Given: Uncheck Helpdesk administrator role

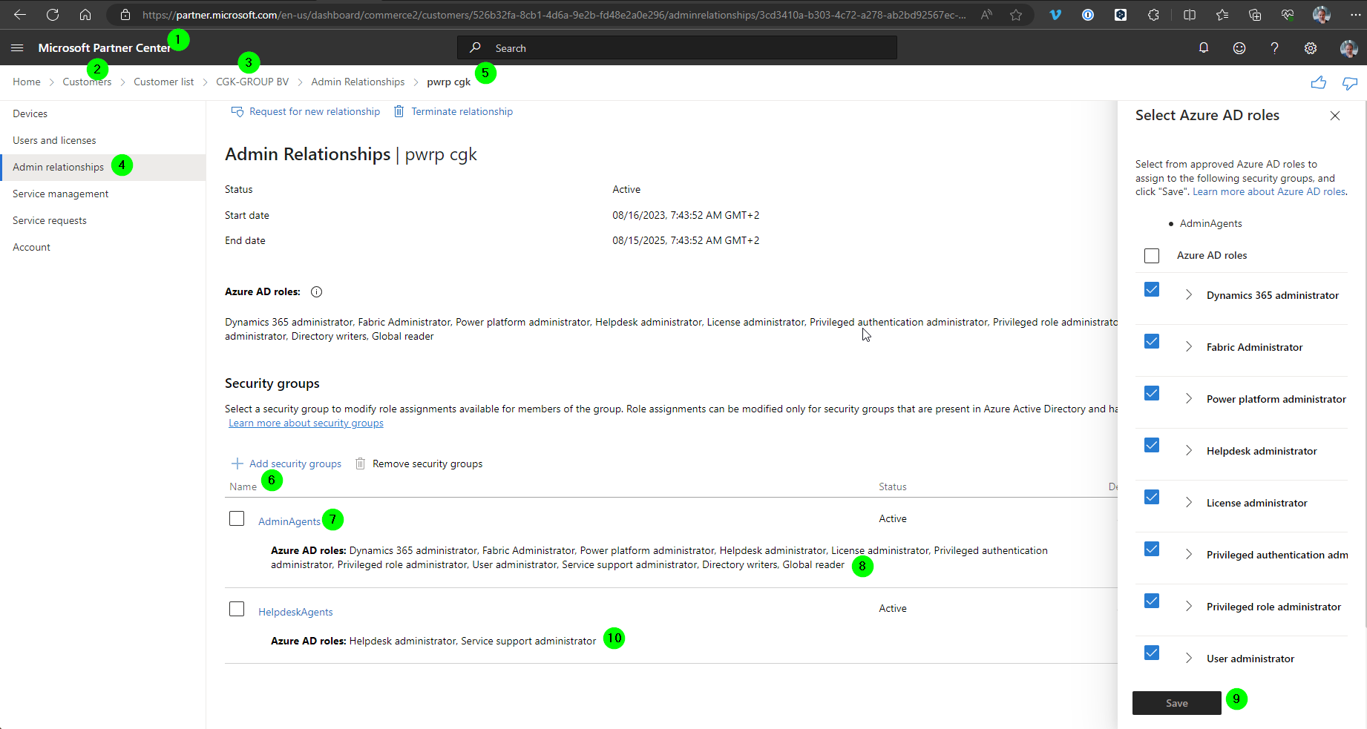Looking at the screenshot, I should (1152, 445).
